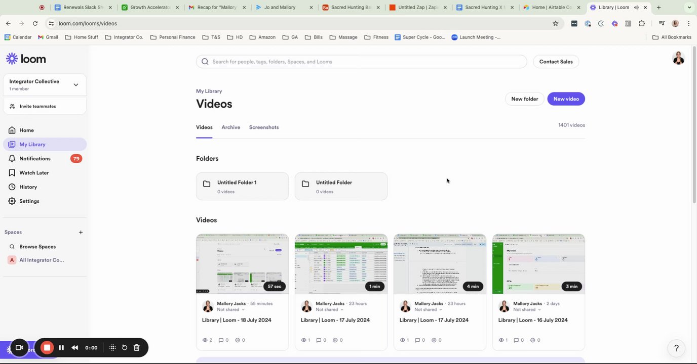Click views eye icon on 18 July video
This screenshot has height=364, width=697.
(x=205, y=340)
